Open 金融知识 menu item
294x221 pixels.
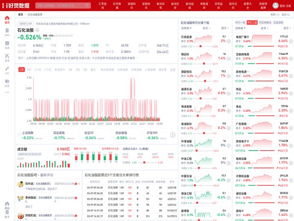point(131,6)
